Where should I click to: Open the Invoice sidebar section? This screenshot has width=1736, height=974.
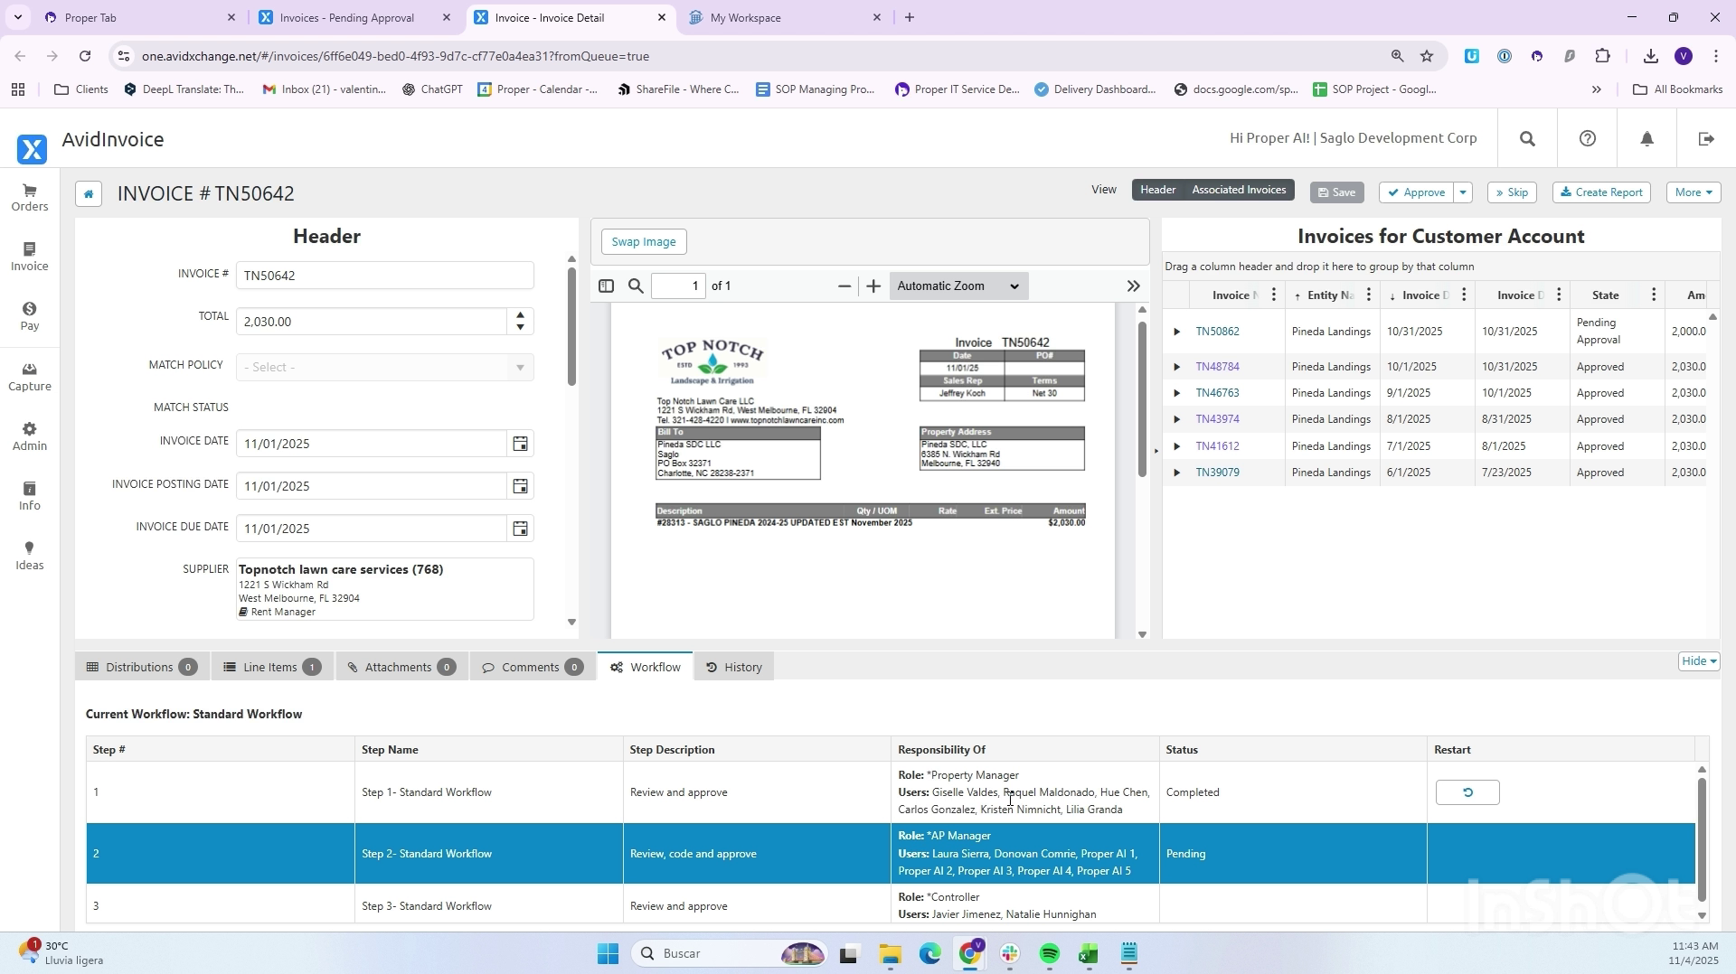[x=30, y=257]
